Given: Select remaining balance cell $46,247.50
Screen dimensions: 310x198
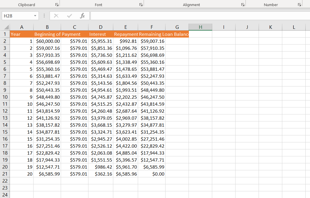Looking at the screenshot, I should 151,97.
